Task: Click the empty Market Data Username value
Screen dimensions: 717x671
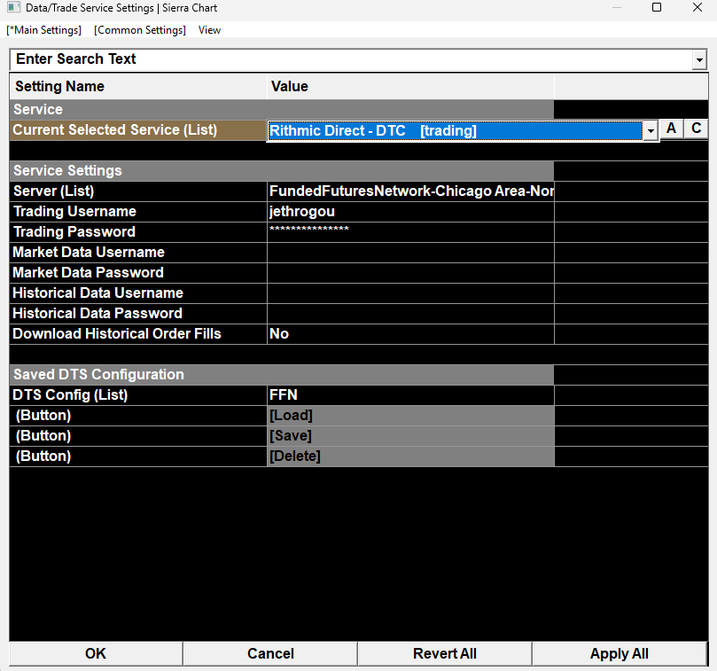Action: [410, 253]
